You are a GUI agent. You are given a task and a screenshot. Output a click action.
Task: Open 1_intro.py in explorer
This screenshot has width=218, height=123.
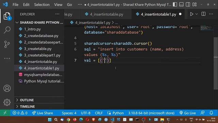point(39,29)
